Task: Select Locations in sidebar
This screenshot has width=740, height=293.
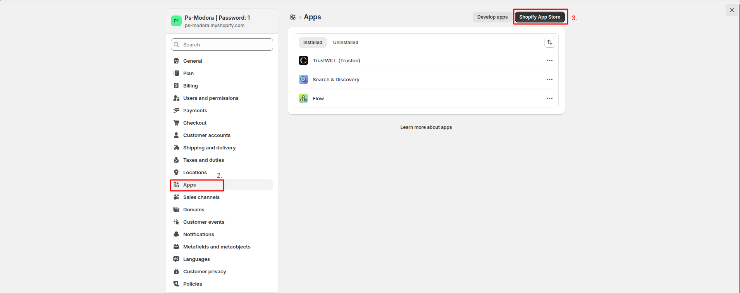Action: click(222, 172)
